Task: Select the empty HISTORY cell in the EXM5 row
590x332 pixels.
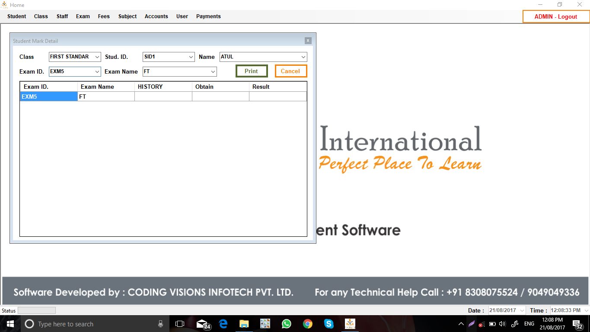Action: [163, 97]
